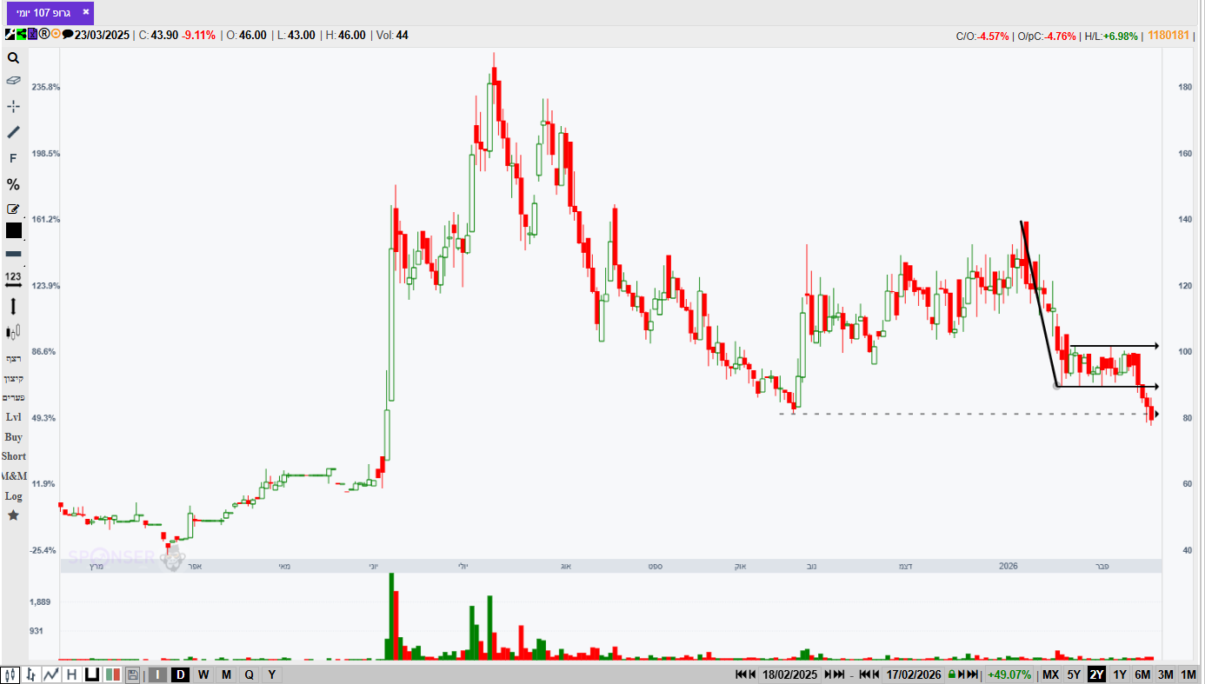This screenshot has width=1205, height=684.
Task: Set the range to MX
Action: point(1050,674)
